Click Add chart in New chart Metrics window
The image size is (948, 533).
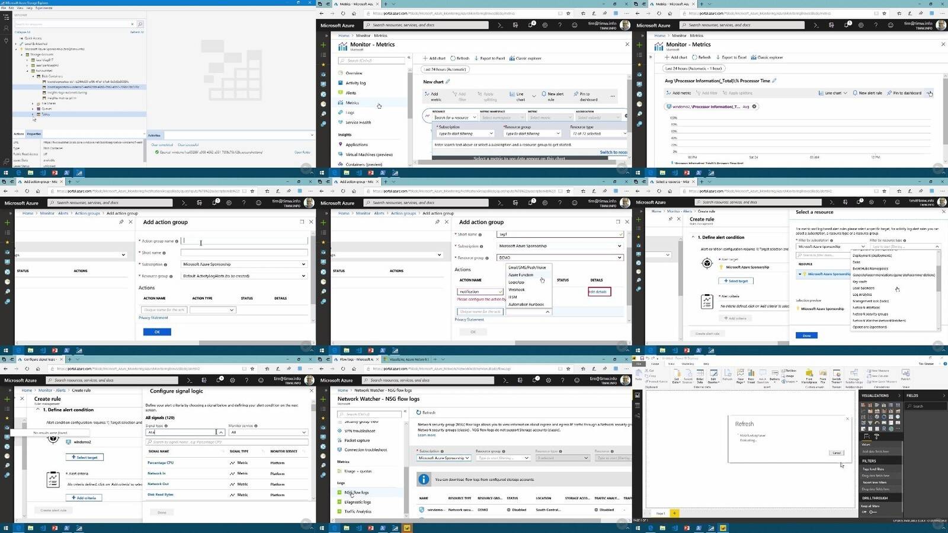(x=434, y=58)
